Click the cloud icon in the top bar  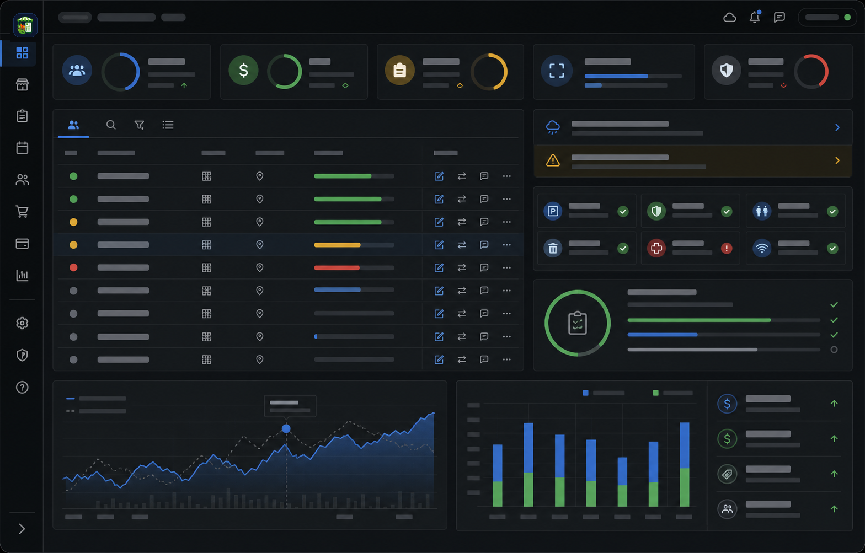pos(729,18)
